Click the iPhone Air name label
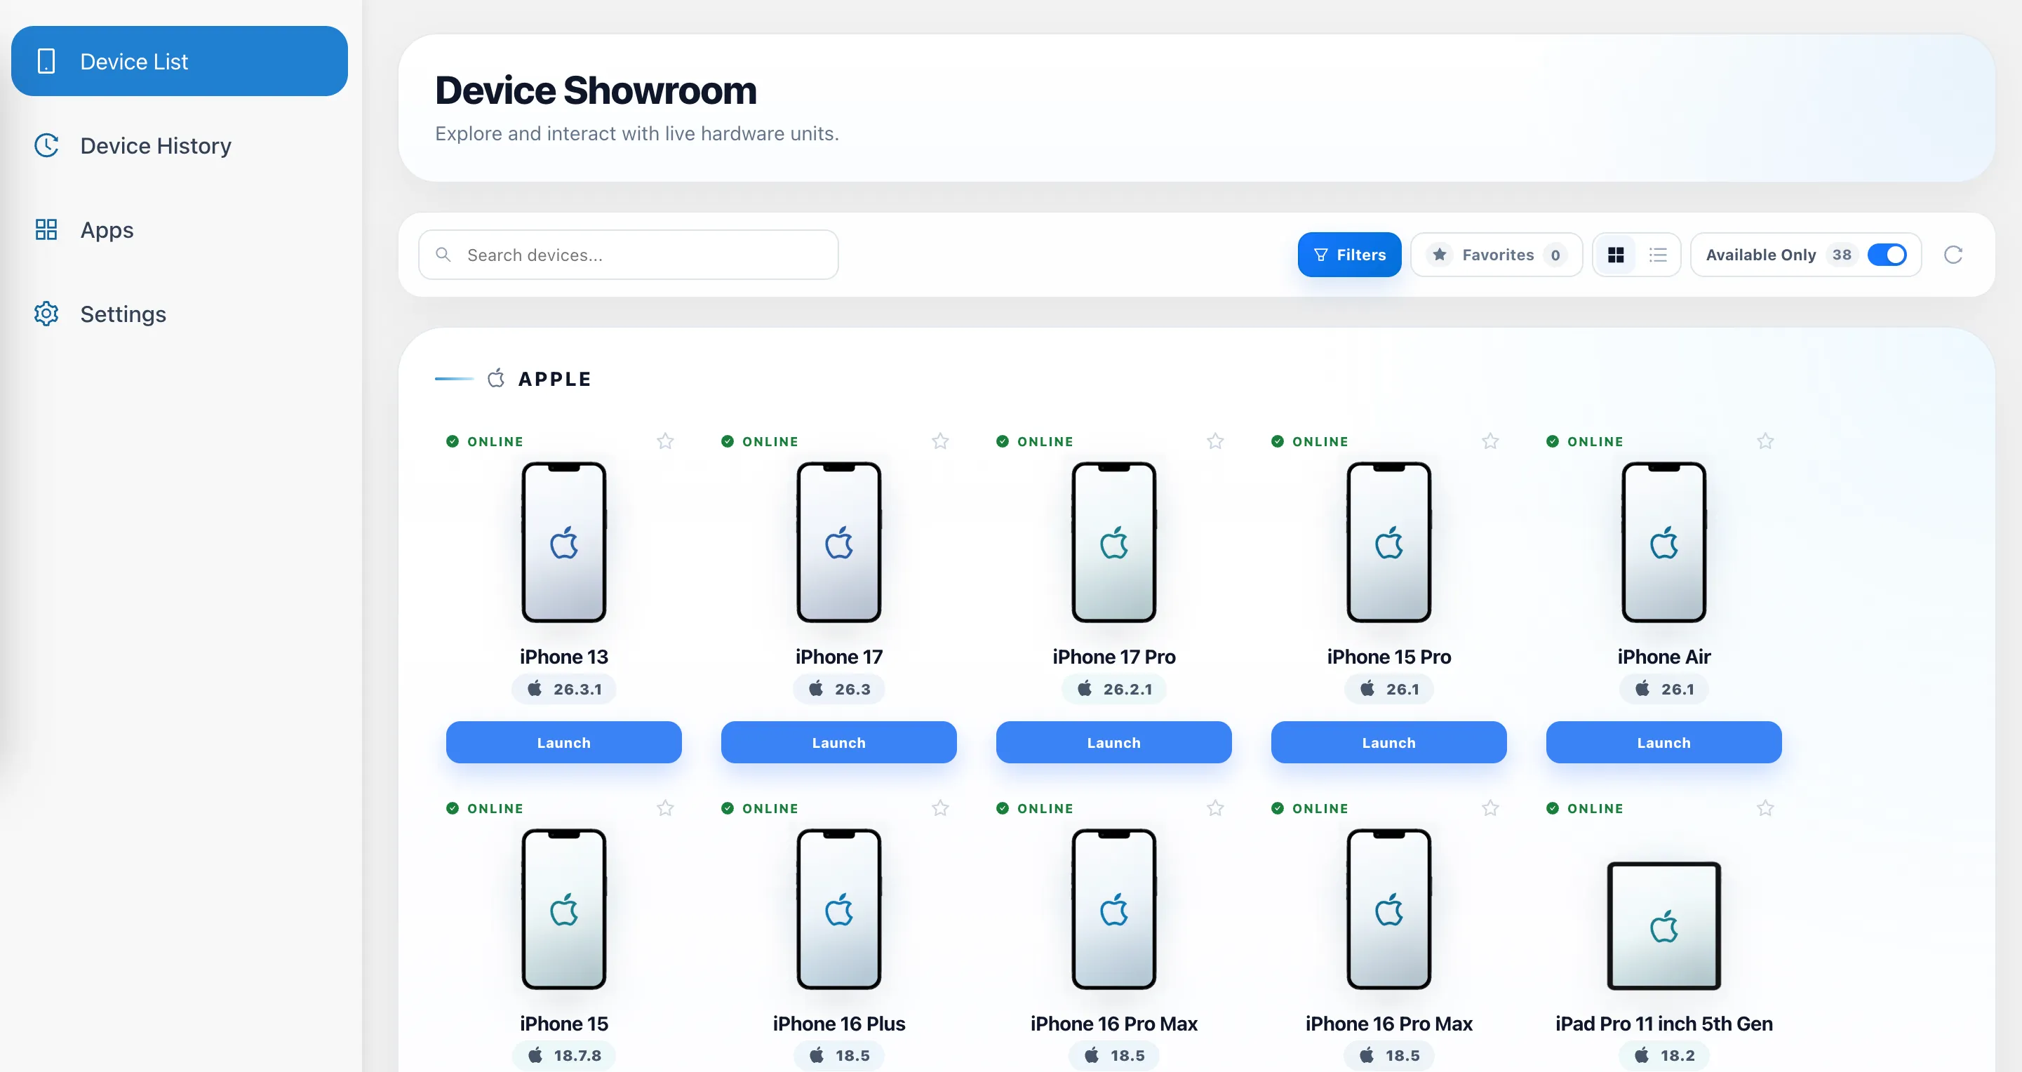 1664,657
